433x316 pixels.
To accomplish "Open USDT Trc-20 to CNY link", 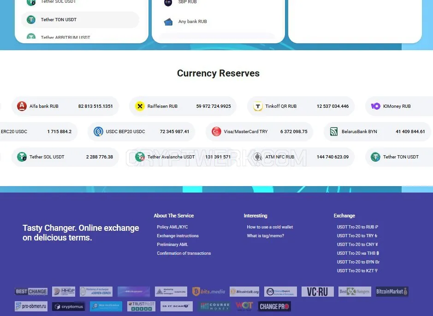I will [x=357, y=245].
